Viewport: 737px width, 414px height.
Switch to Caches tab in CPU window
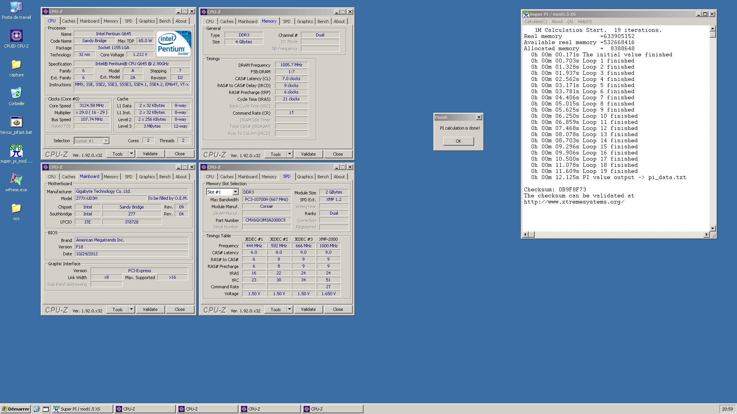pyautogui.click(x=69, y=21)
